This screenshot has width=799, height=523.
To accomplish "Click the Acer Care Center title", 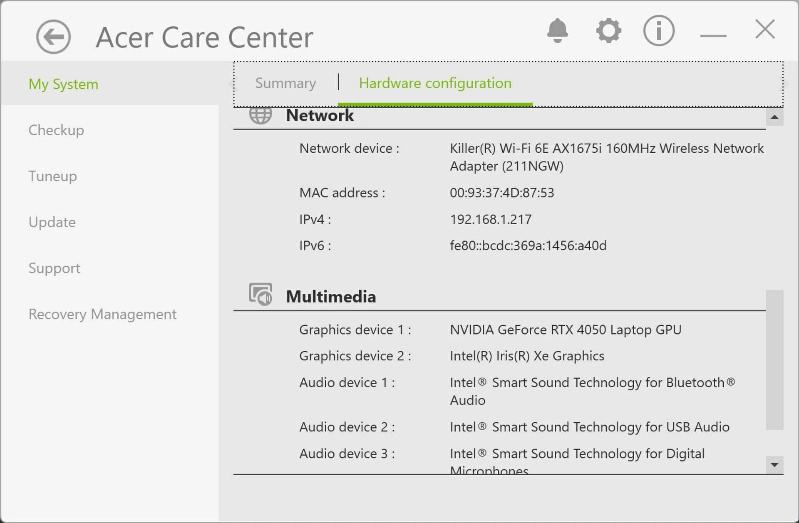I will (x=204, y=37).
